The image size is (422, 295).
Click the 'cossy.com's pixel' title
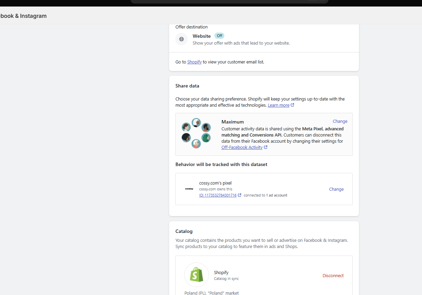click(215, 183)
